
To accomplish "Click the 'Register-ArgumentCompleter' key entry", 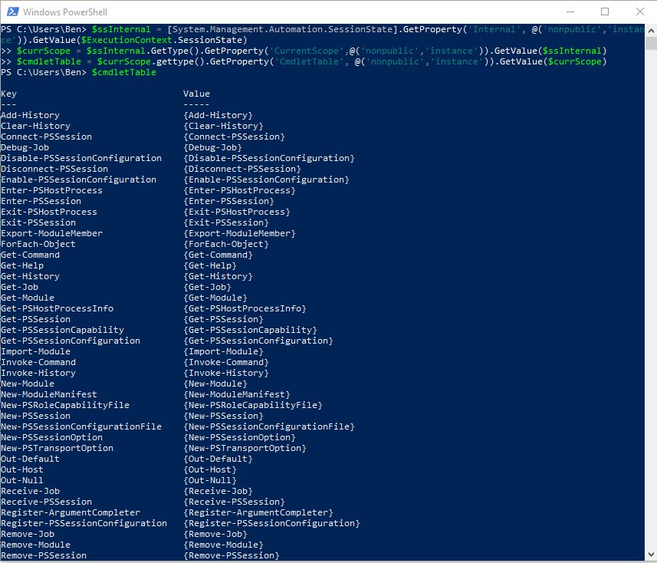I will pos(71,512).
